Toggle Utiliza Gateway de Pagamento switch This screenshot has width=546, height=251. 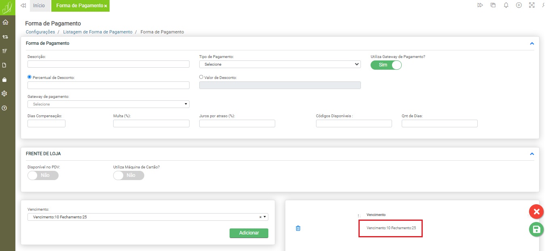tap(386, 65)
